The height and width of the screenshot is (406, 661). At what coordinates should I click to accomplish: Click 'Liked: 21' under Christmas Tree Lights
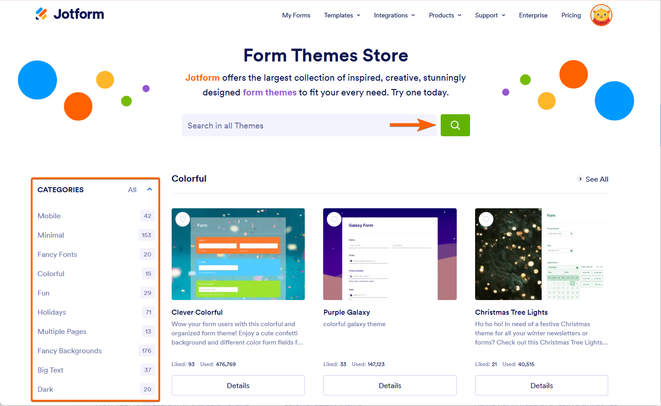coord(486,364)
